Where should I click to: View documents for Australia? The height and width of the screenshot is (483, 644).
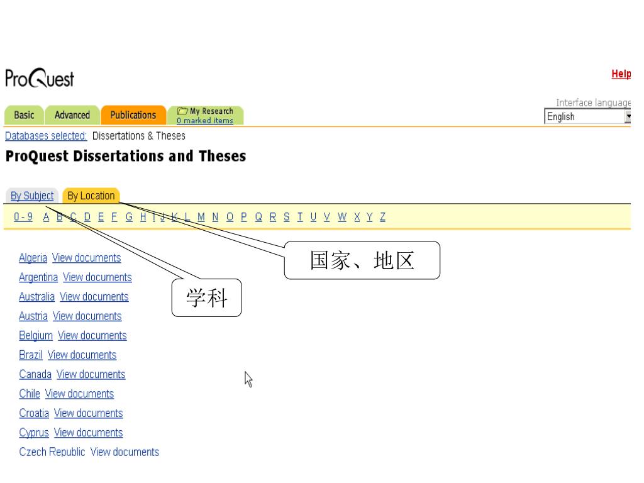coord(94,297)
